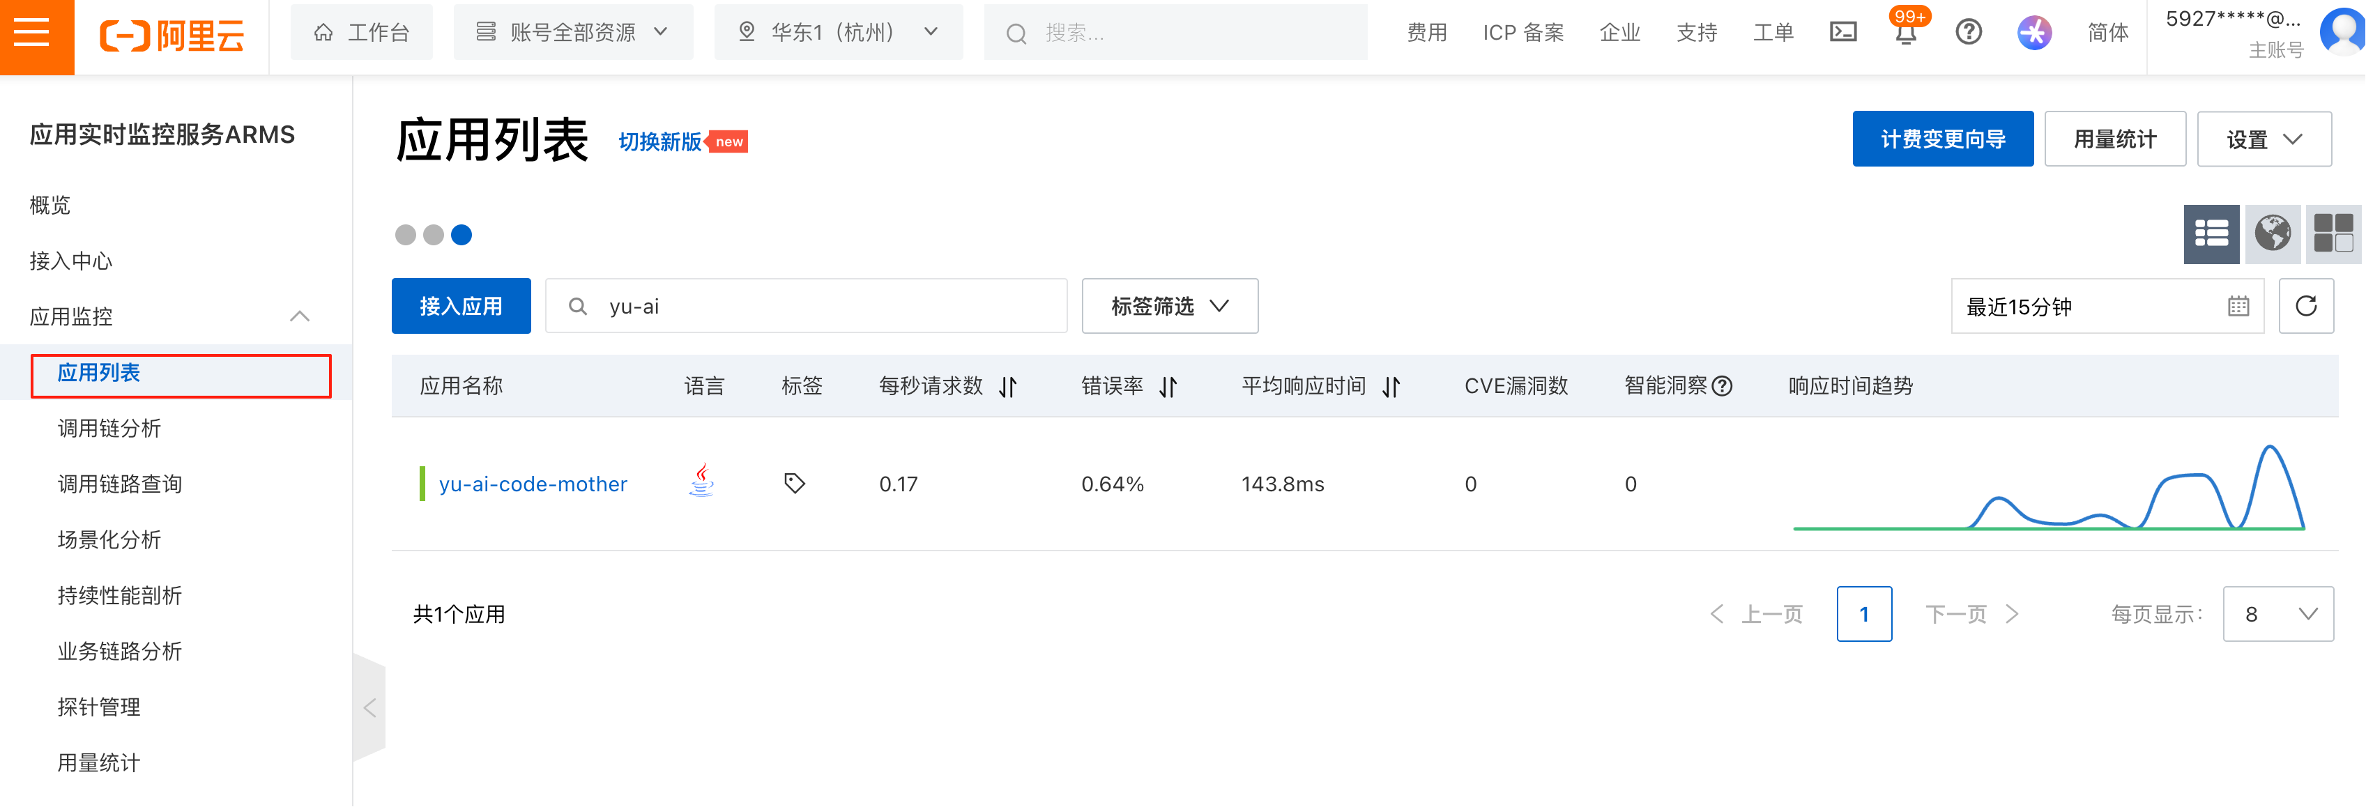The image size is (2366, 807).
Task: Click the 接入应用 button
Action: click(460, 306)
